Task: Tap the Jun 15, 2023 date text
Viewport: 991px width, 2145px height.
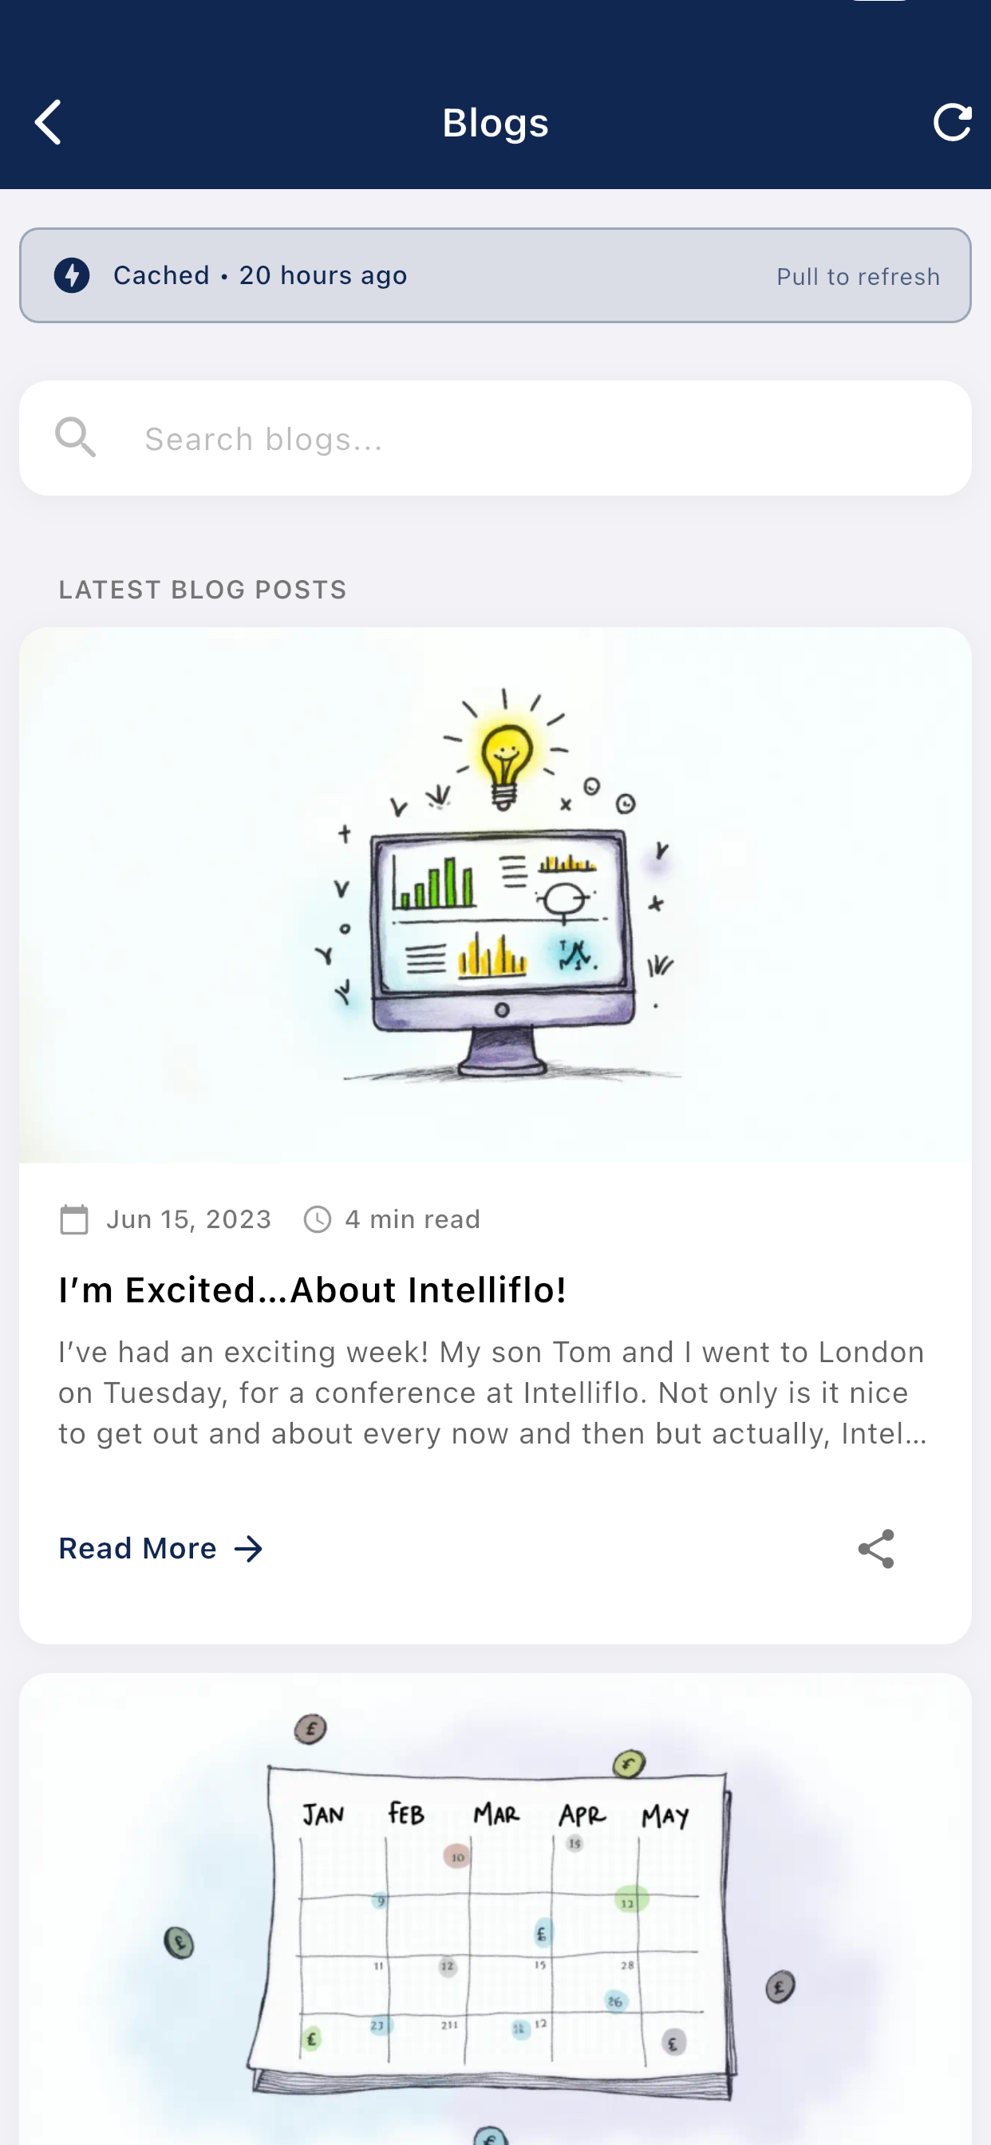Action: 188,1219
